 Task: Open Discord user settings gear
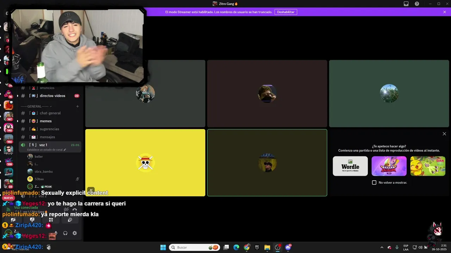75,233
